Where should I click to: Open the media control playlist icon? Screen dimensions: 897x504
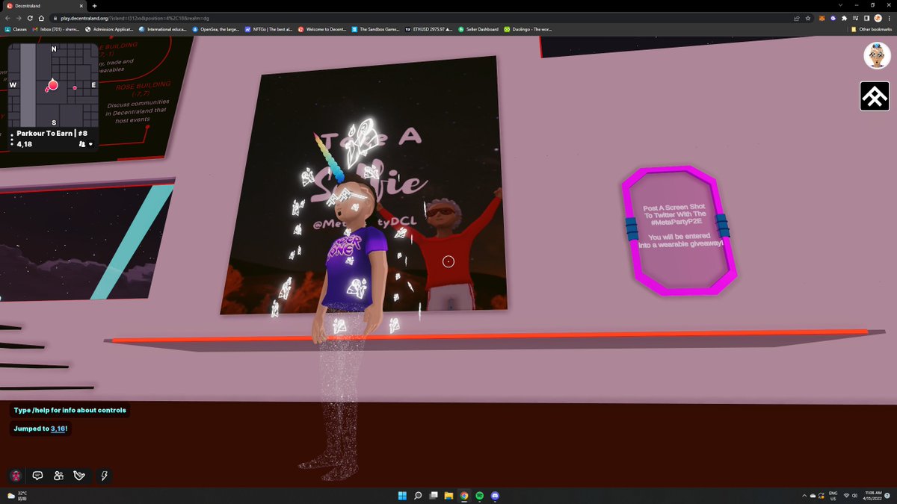point(855,18)
